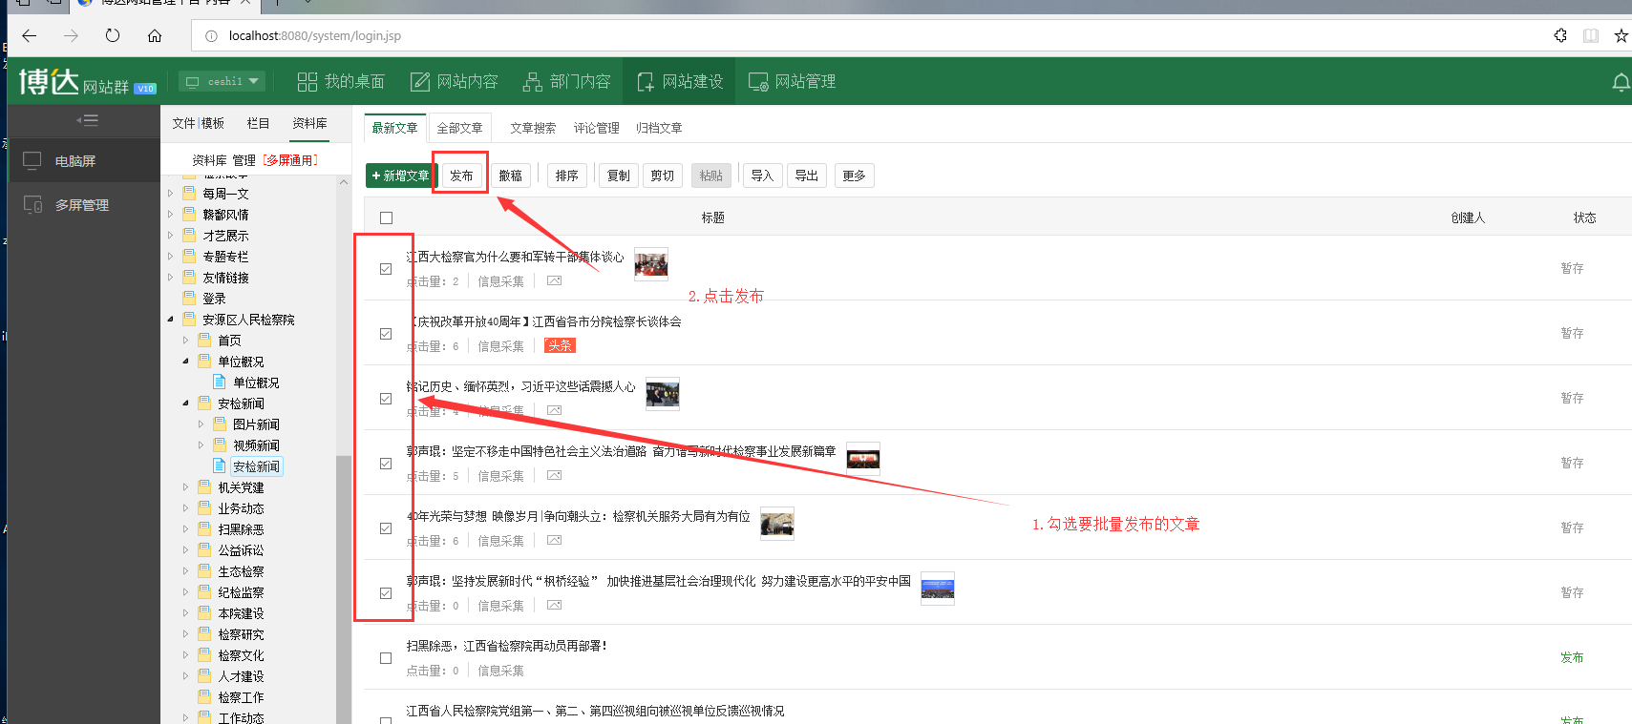The height and width of the screenshot is (724, 1632).
Task: Click the browser back arrow
Action: click(x=30, y=35)
